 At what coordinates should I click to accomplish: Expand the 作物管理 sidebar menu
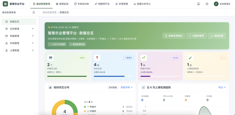pos(19,43)
